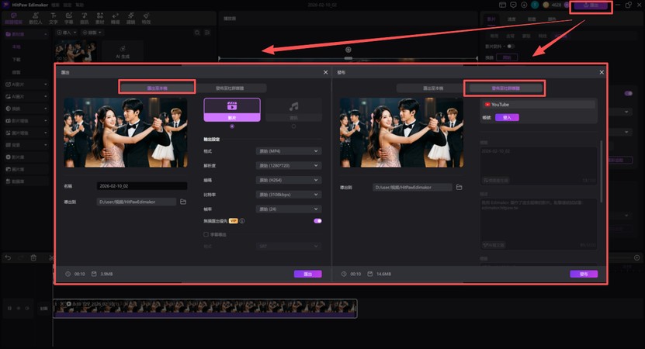
Task: Click the purple Login button under YouTube
Action: [506, 117]
